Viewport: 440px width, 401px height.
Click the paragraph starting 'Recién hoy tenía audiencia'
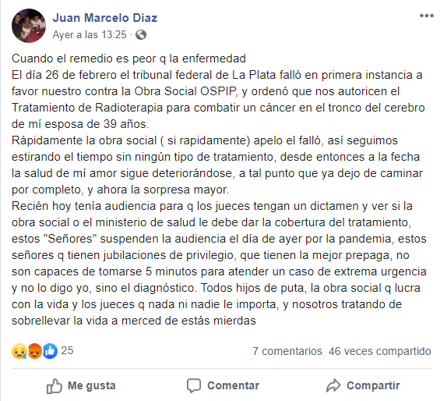coord(219,263)
